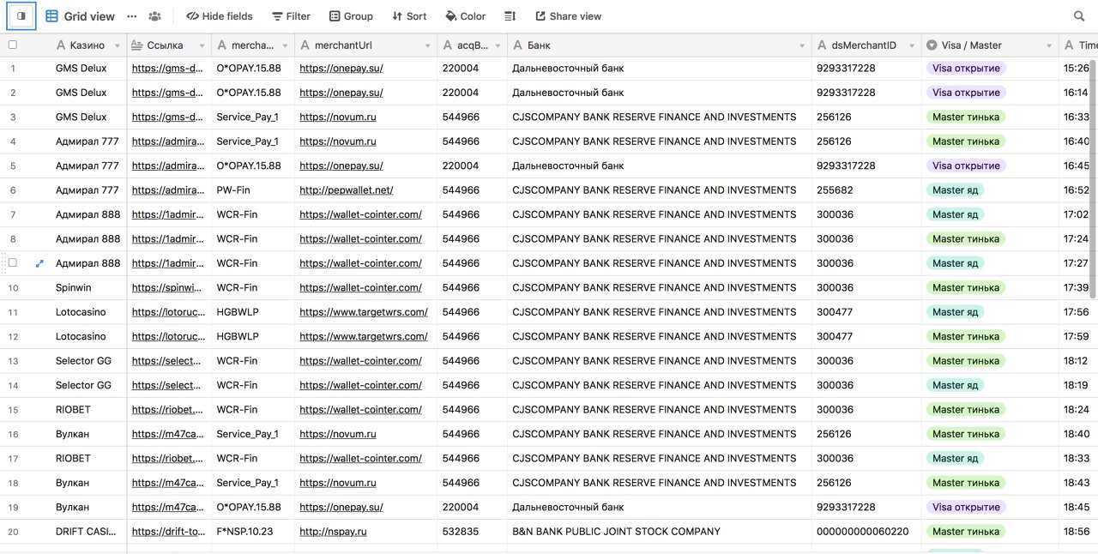Toggle the views sidebar icon
Viewport: 1098px width, 554px height.
pyautogui.click(x=21, y=16)
